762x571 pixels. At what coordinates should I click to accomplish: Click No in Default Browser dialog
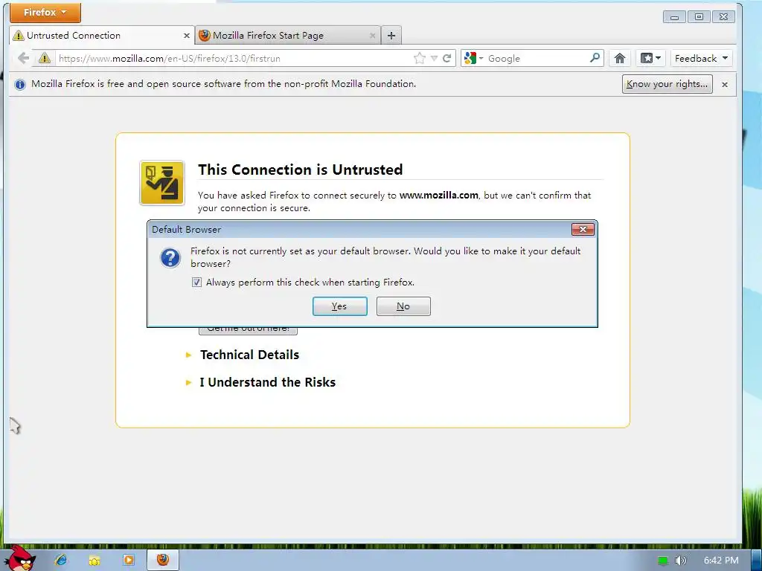click(403, 306)
